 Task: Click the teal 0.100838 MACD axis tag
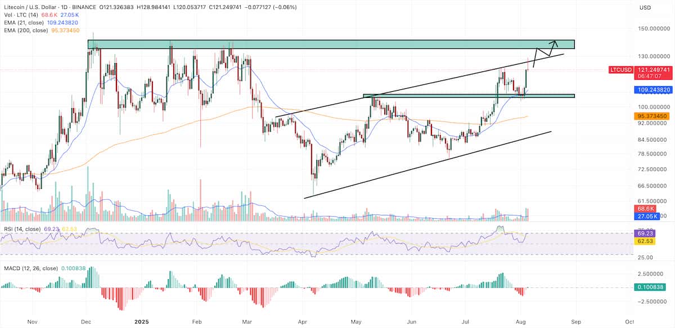tap(650, 287)
